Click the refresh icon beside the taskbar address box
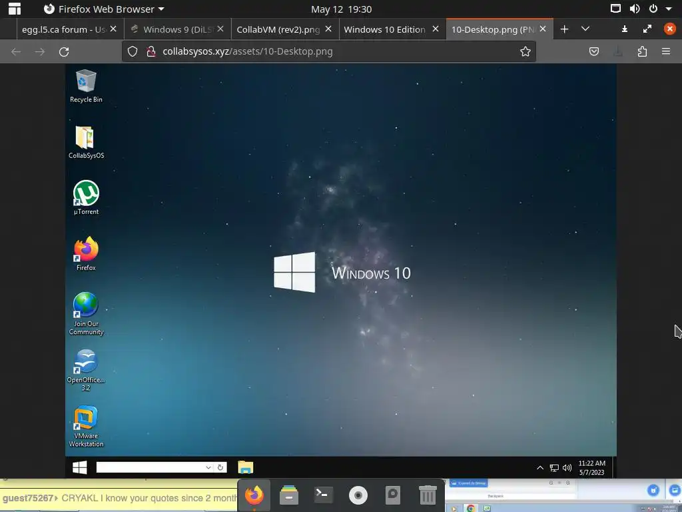Screen dimensions: 682x512 (220, 467)
